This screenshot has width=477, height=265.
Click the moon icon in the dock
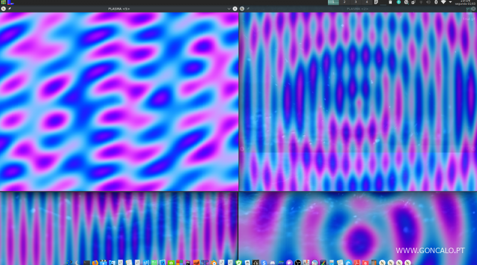[x=77, y=262]
